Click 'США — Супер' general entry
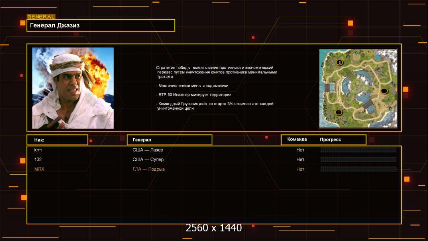 click(148, 159)
